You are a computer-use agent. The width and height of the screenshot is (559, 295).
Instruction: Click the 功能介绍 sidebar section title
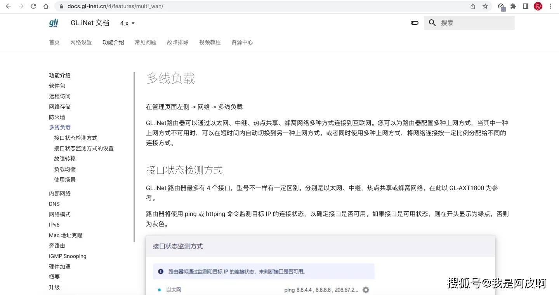[60, 75]
